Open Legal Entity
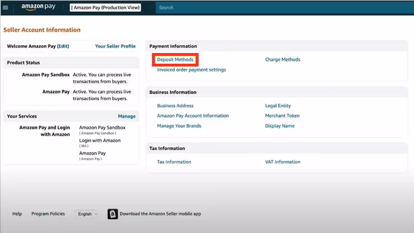 click(278, 106)
